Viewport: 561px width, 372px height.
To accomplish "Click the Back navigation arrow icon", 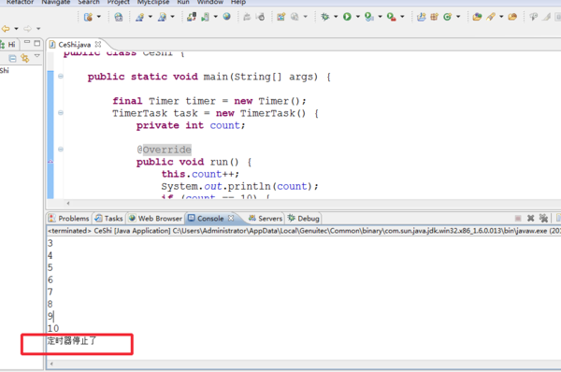I will (x=6, y=29).
